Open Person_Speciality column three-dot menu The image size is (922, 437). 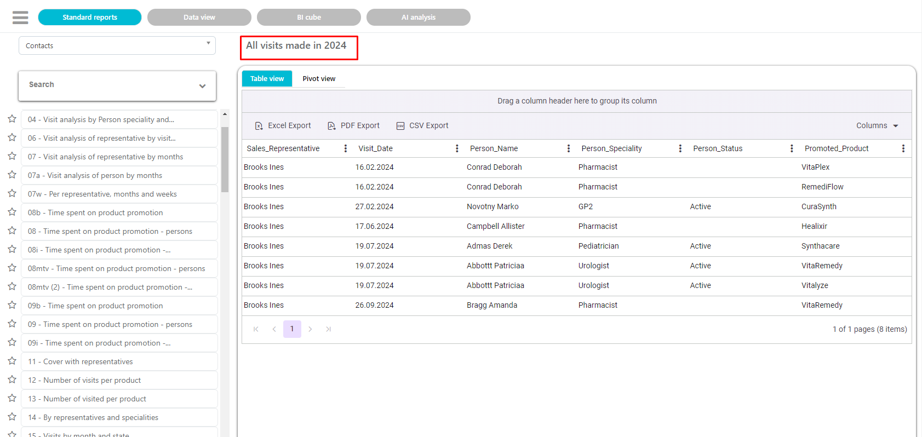coord(680,148)
